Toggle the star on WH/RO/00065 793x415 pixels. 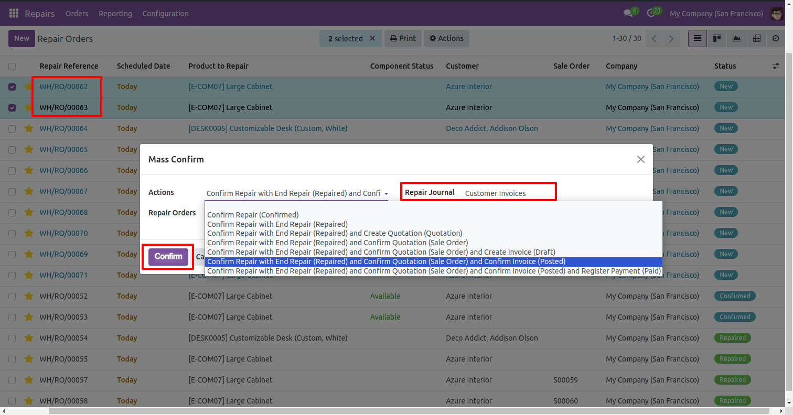click(29, 149)
